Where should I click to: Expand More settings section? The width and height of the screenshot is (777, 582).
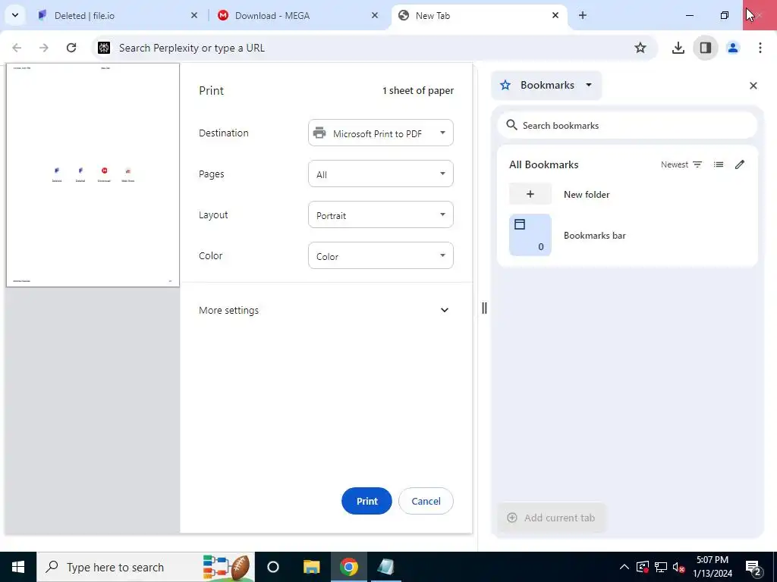pyautogui.click(x=326, y=310)
